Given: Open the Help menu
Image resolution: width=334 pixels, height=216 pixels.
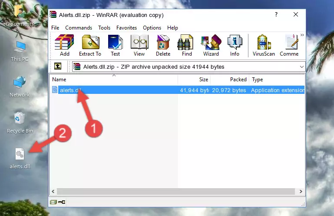Looking at the screenshot, I should 172,28.
